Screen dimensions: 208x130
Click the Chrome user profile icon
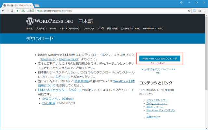(181, 2)
